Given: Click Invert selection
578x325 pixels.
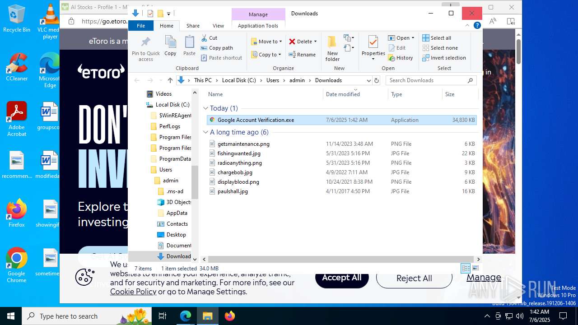Looking at the screenshot, I should click(444, 58).
